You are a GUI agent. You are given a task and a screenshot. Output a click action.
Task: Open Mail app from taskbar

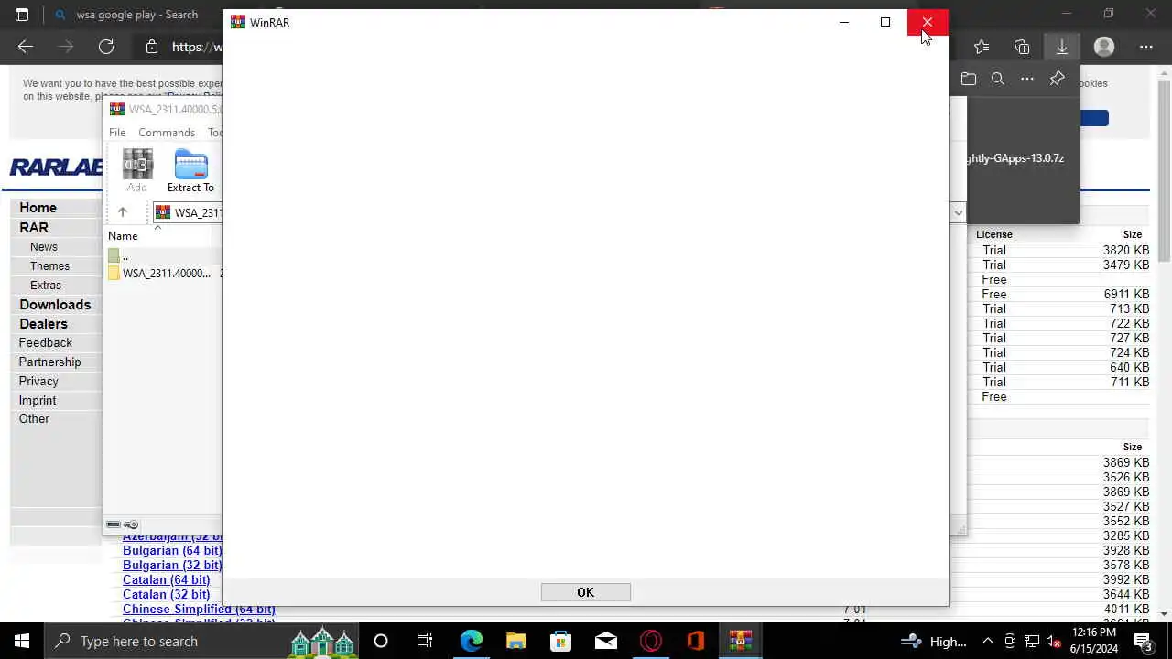click(605, 641)
